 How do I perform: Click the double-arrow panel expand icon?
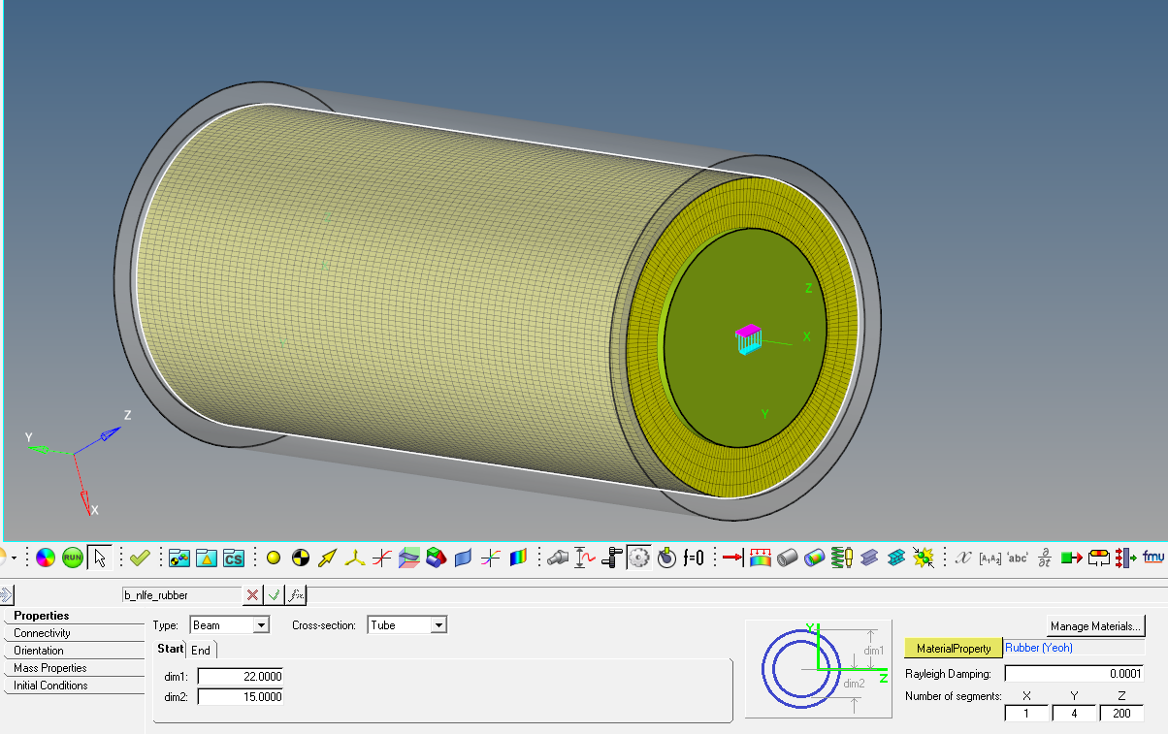pos(6,594)
